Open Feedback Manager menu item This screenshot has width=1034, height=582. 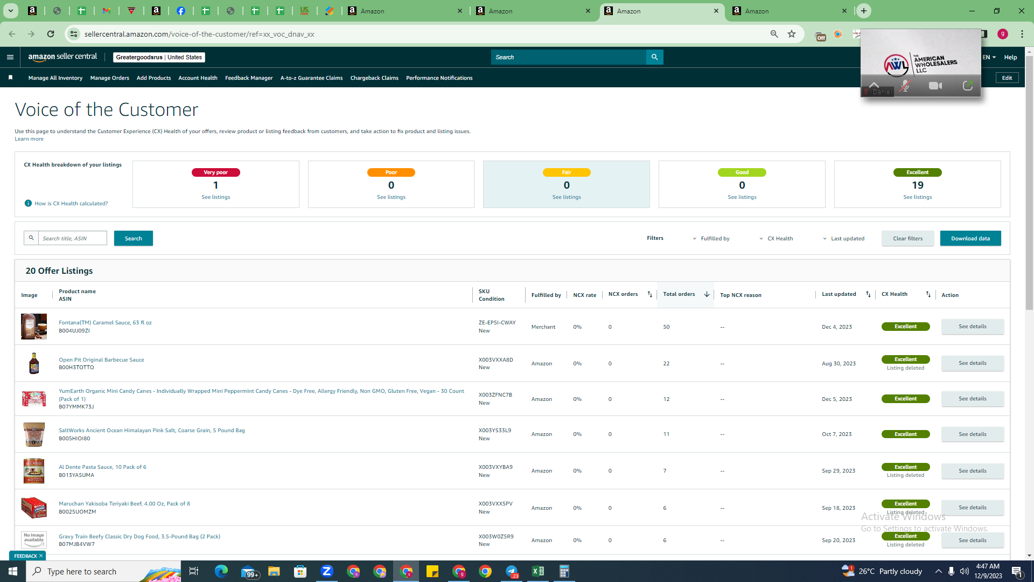coord(249,78)
